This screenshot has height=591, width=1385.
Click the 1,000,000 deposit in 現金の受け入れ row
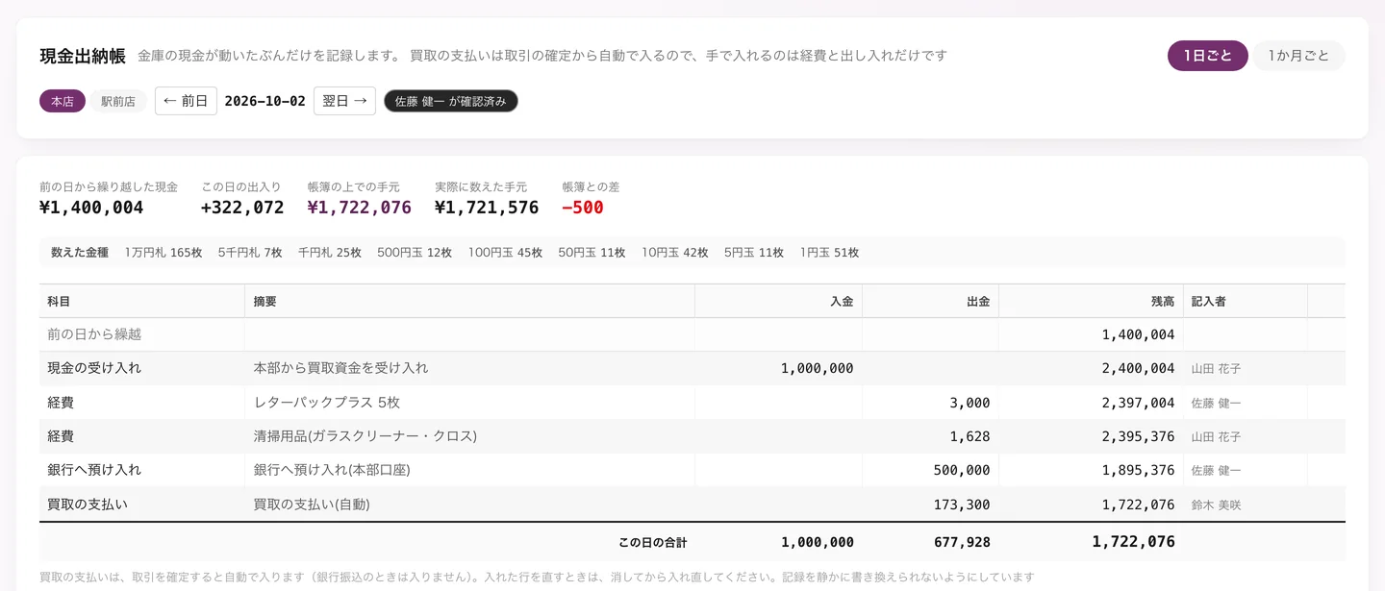coord(818,368)
